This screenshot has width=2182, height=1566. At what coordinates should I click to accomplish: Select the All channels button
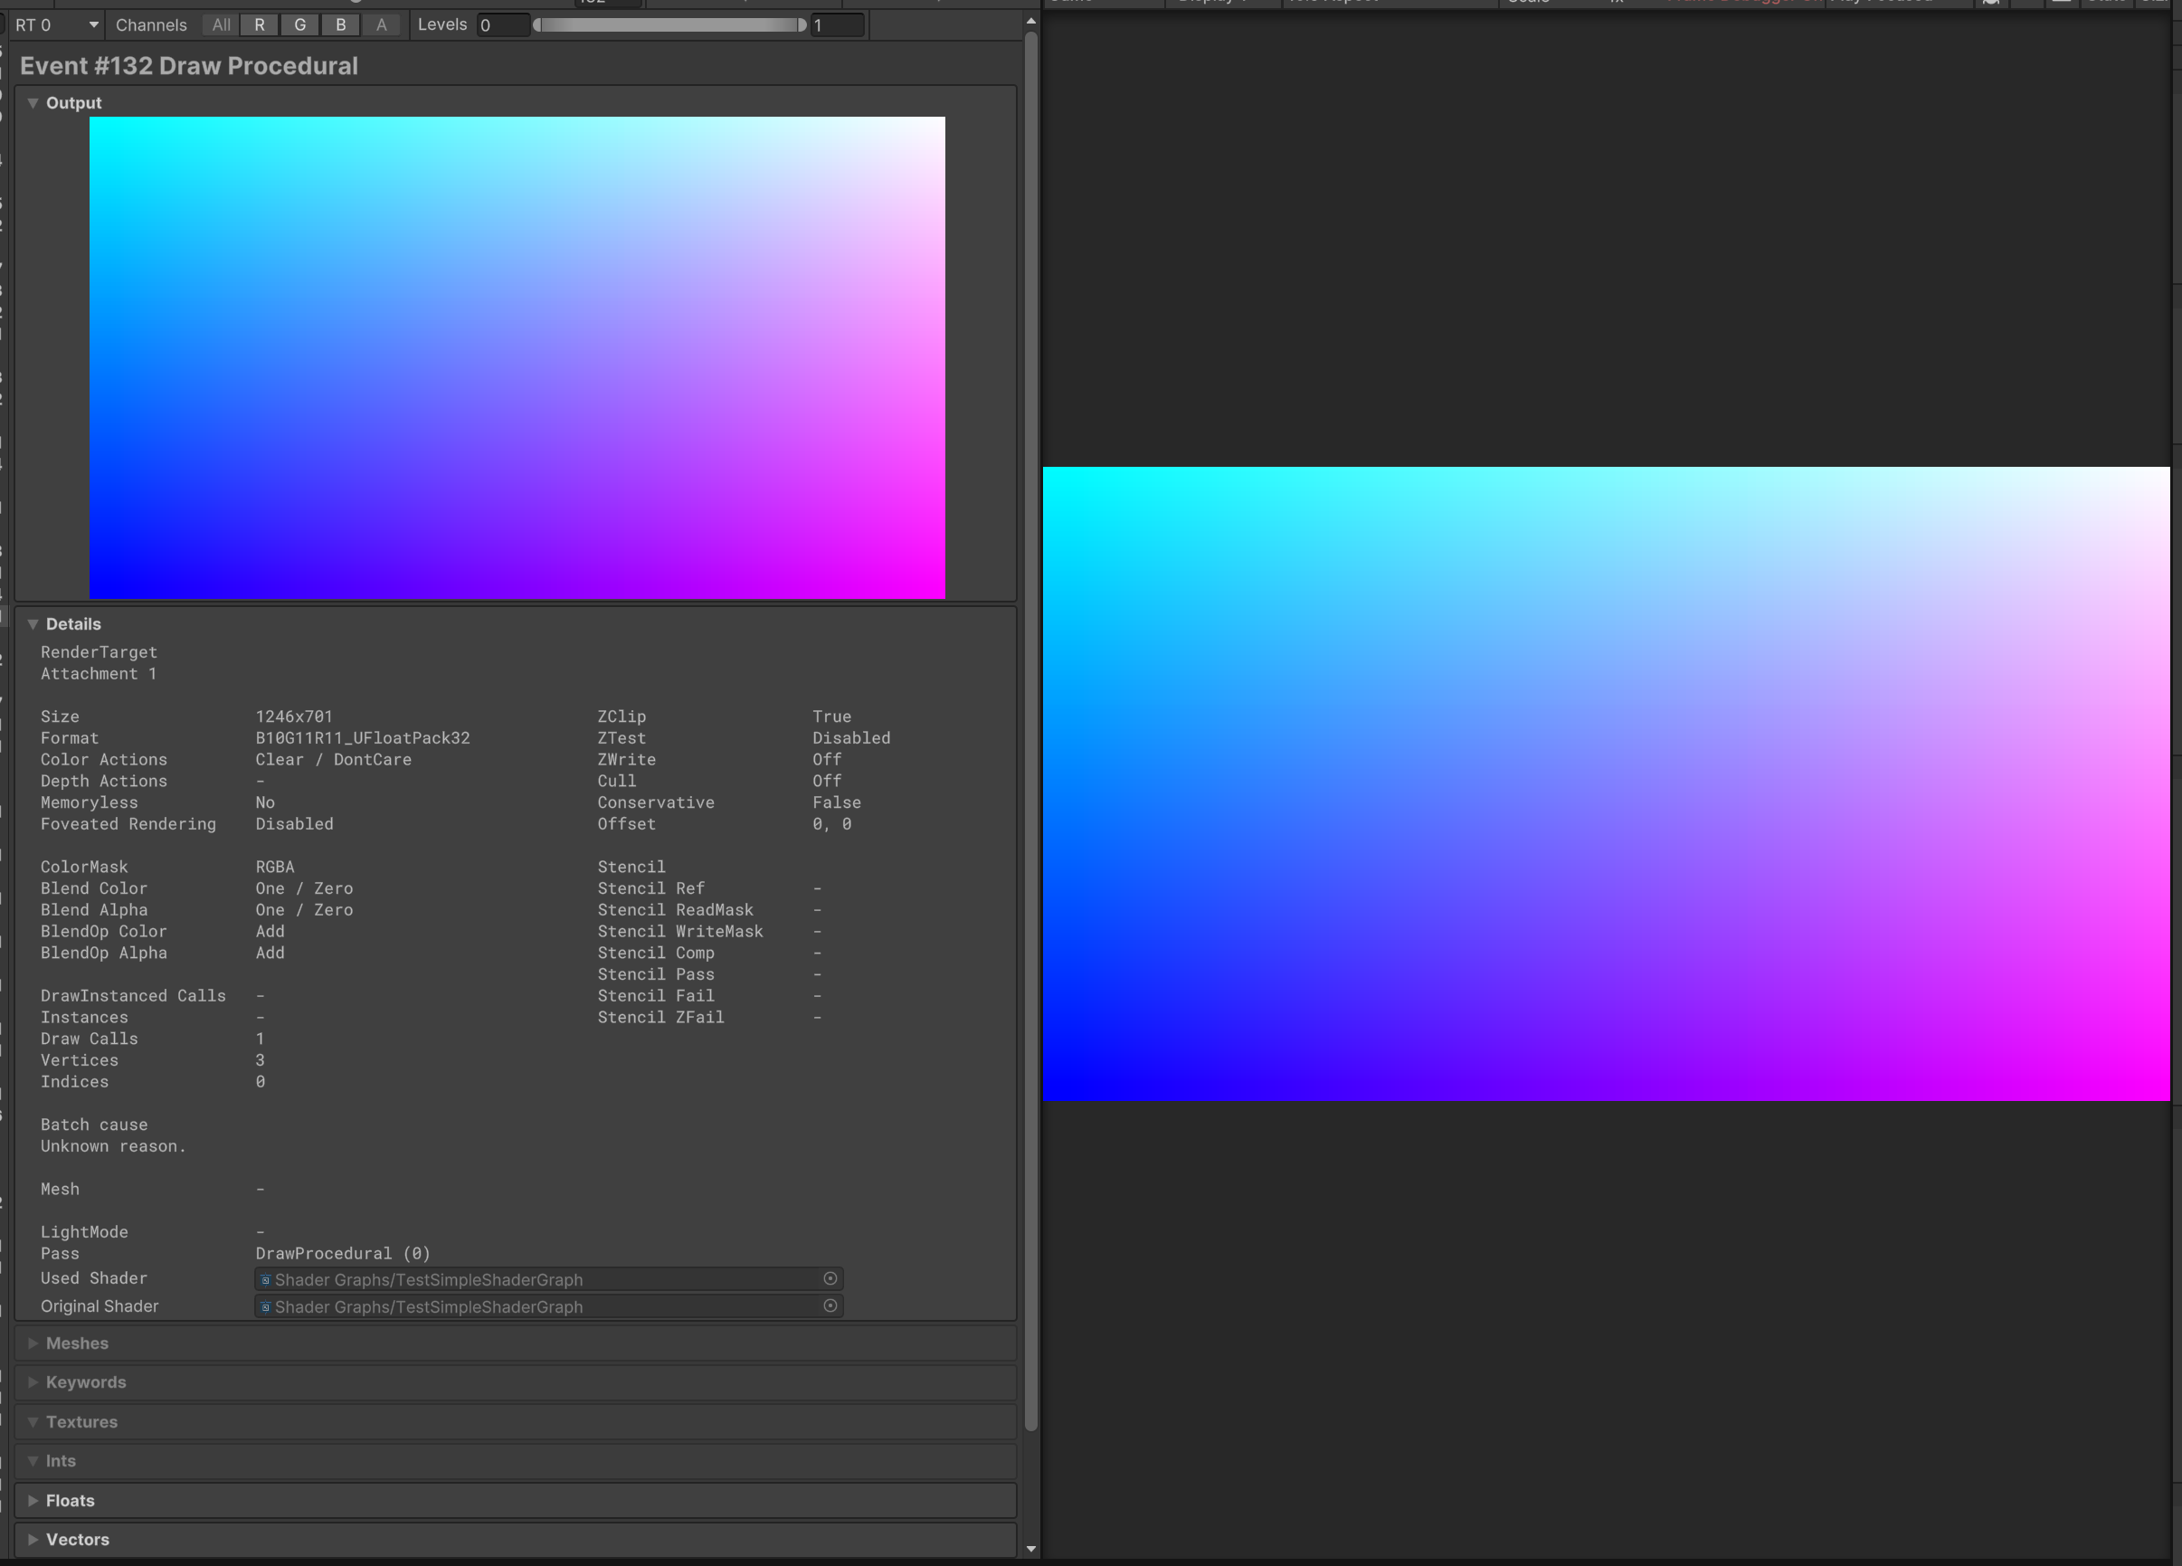[x=222, y=25]
